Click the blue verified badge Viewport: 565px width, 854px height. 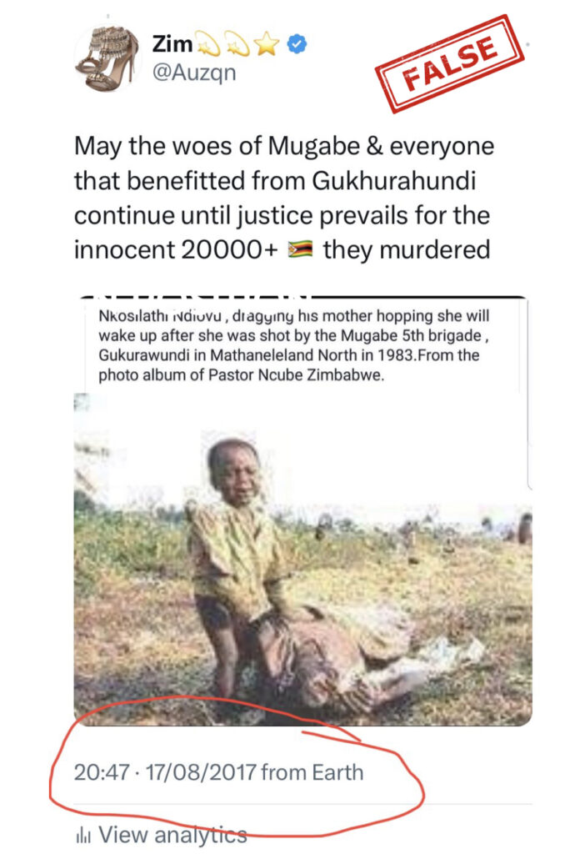click(297, 44)
